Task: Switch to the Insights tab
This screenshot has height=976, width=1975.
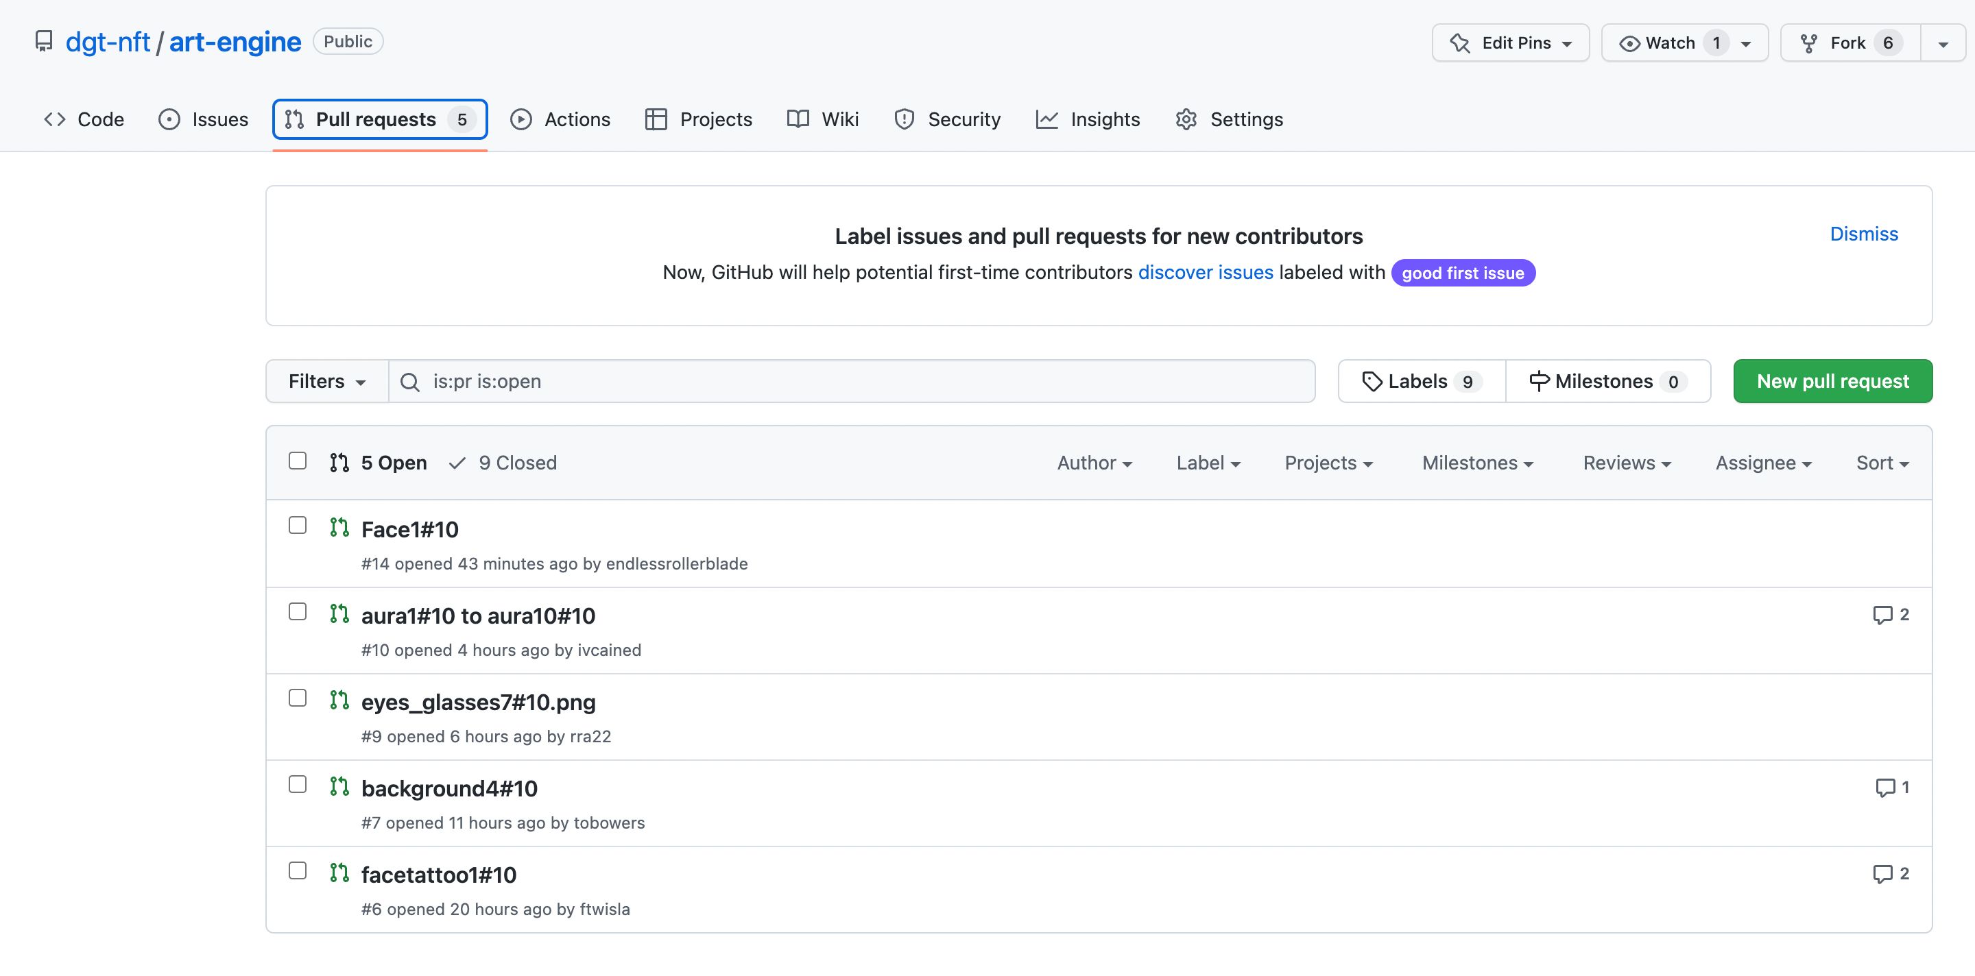Action: (x=1088, y=119)
